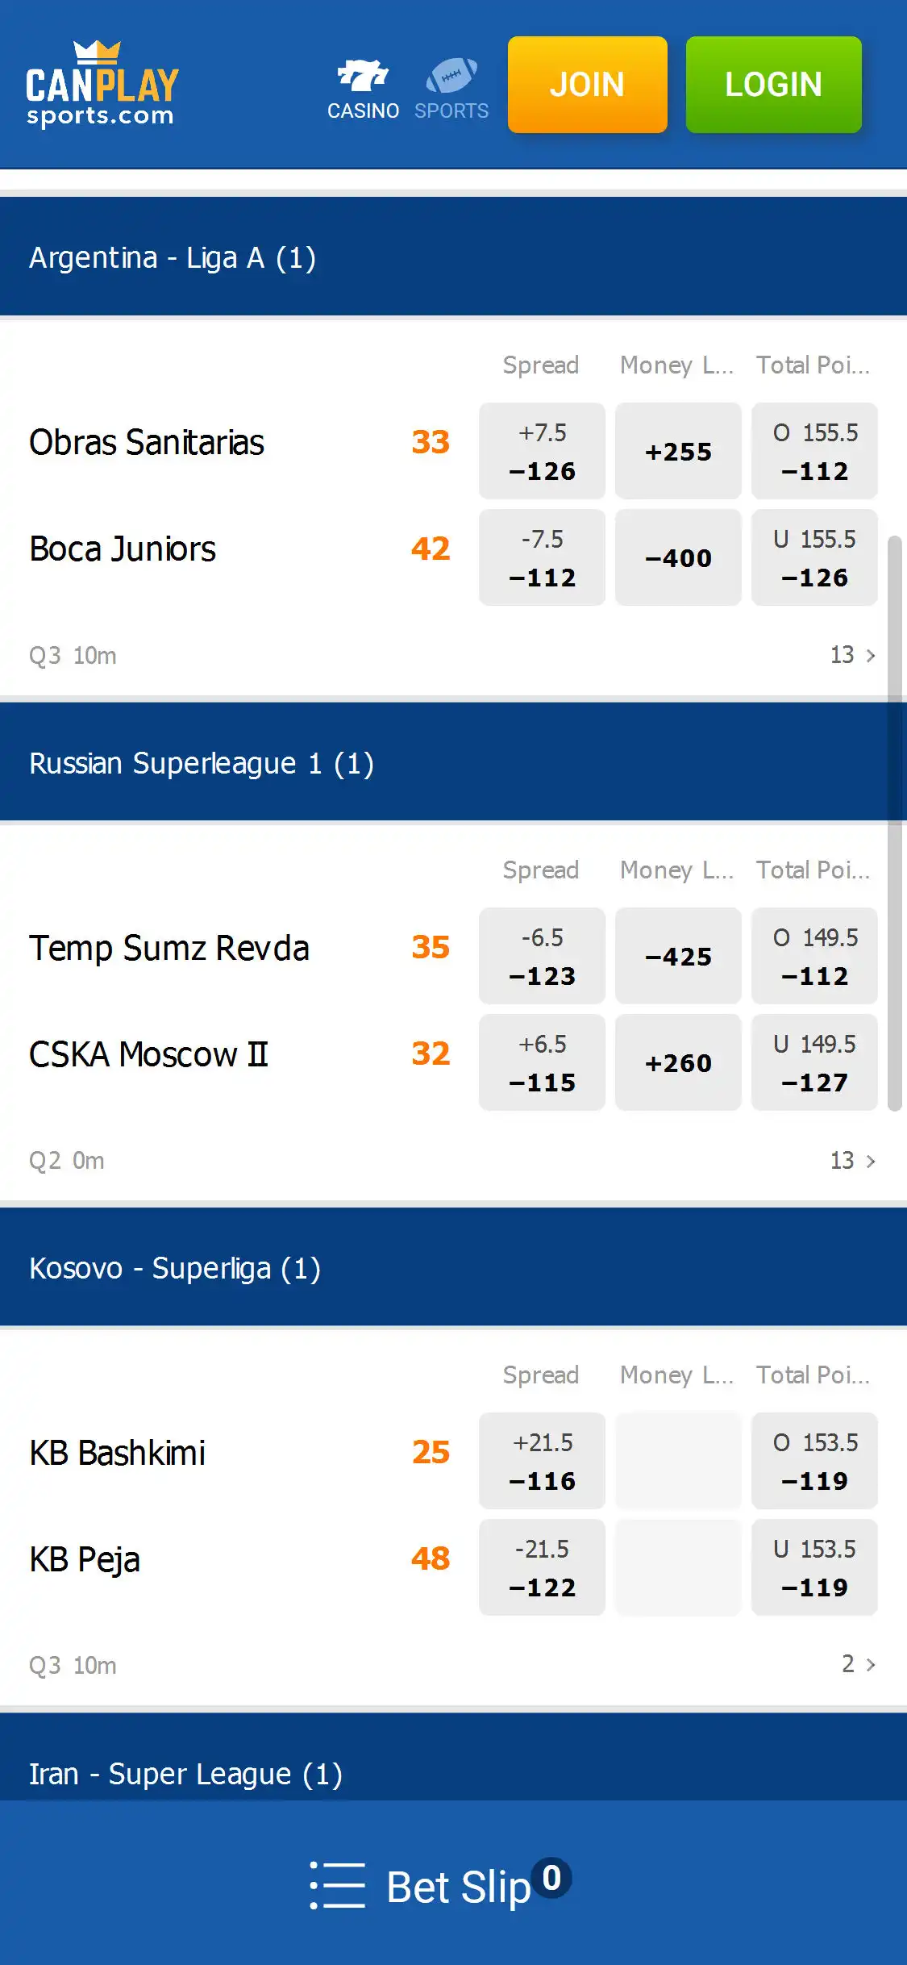This screenshot has height=1965, width=907.
Task: Click the CanPlay Sports logo
Action: 102,86
